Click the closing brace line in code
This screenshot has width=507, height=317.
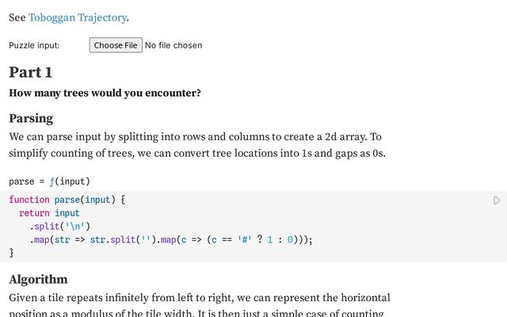click(x=12, y=253)
